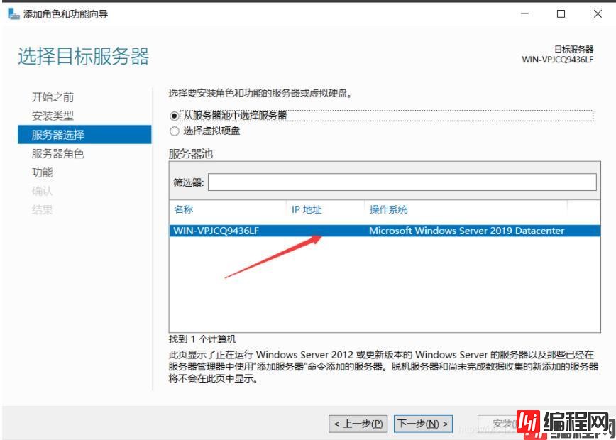616x440 pixels.
Task: Select the "服务器选择" sidebar step
Action: coord(58,135)
